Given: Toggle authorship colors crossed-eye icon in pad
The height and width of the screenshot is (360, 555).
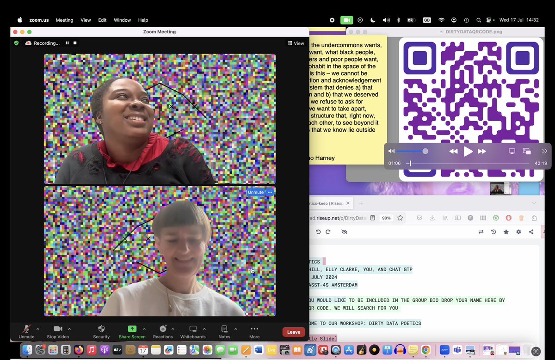Looking at the screenshot, I should click(x=344, y=232).
